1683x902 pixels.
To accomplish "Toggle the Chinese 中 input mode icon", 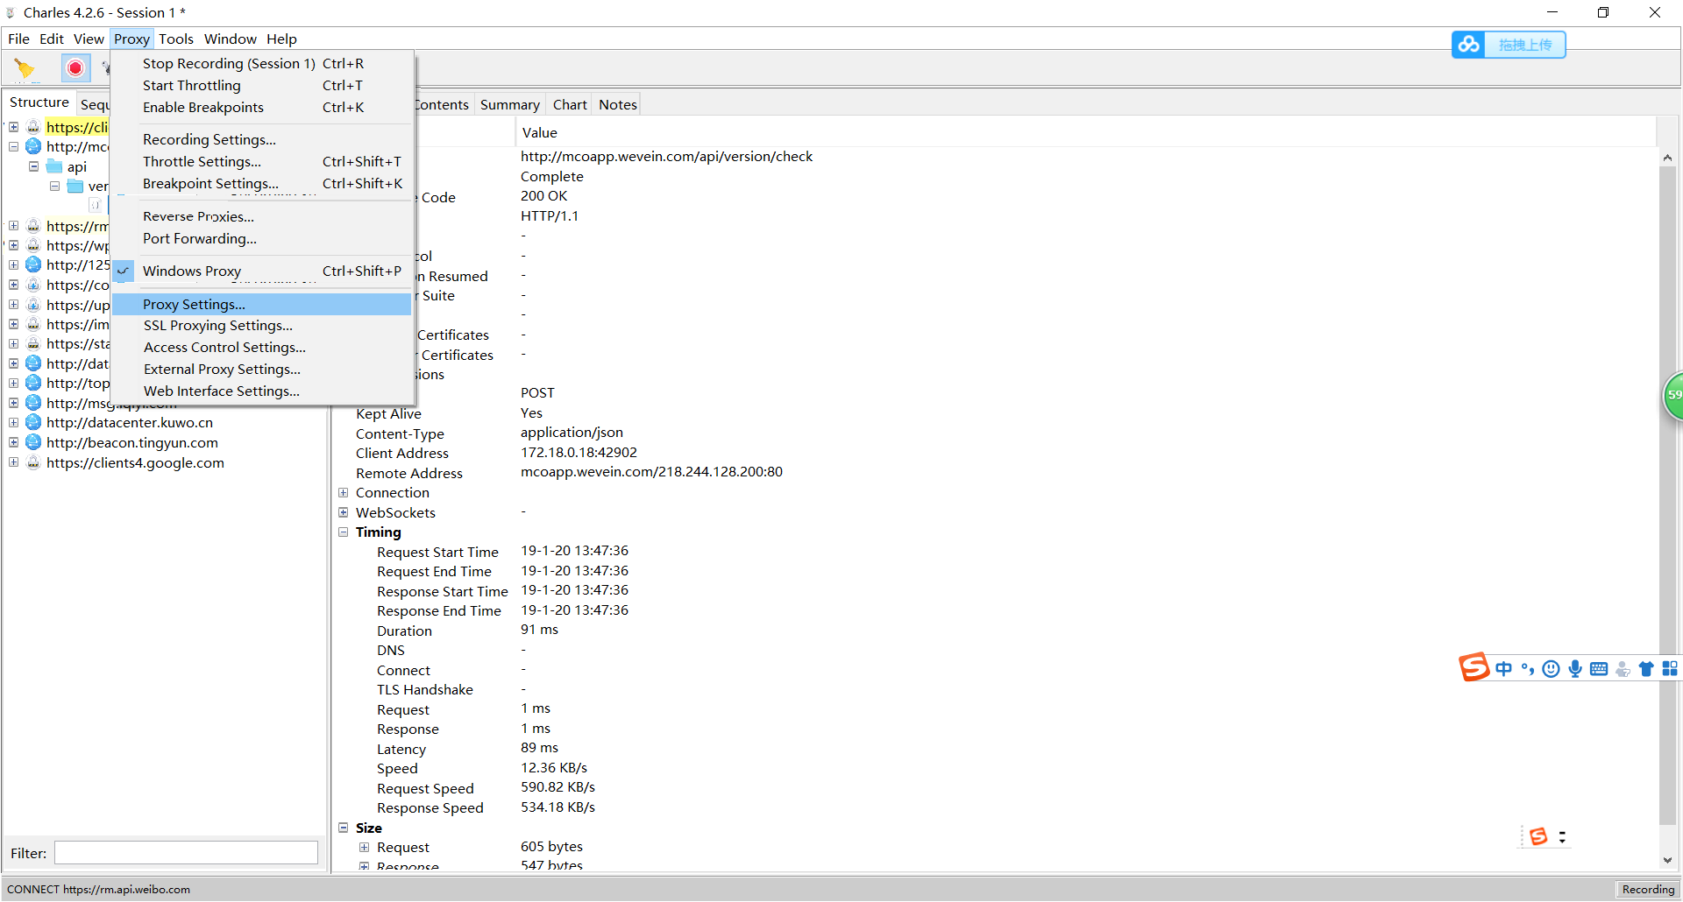I will pos(1504,669).
